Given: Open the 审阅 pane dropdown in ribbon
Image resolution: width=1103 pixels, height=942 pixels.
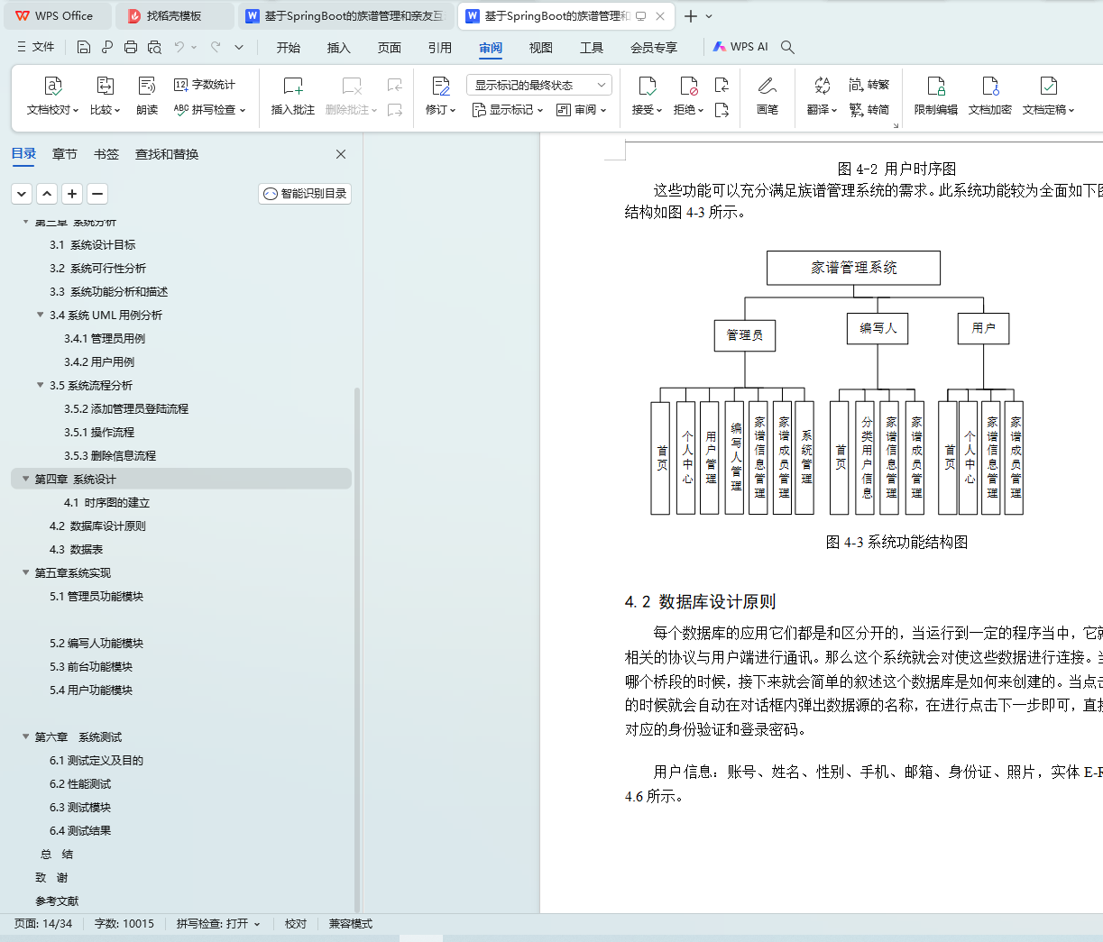Looking at the screenshot, I should 581,110.
